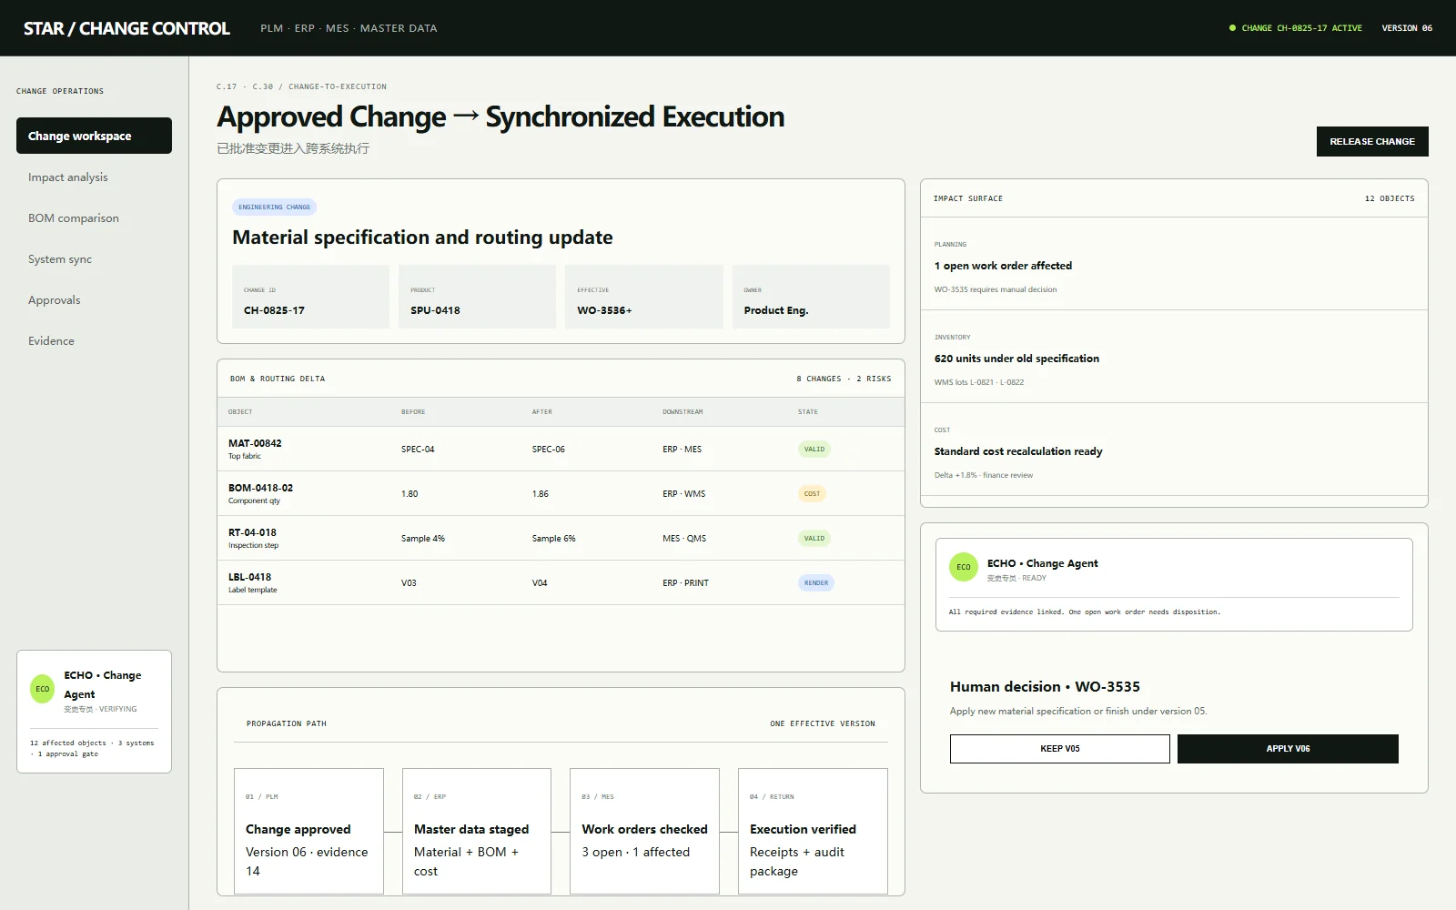Select System sync in sidebar
The image size is (1456, 910).
[94, 259]
